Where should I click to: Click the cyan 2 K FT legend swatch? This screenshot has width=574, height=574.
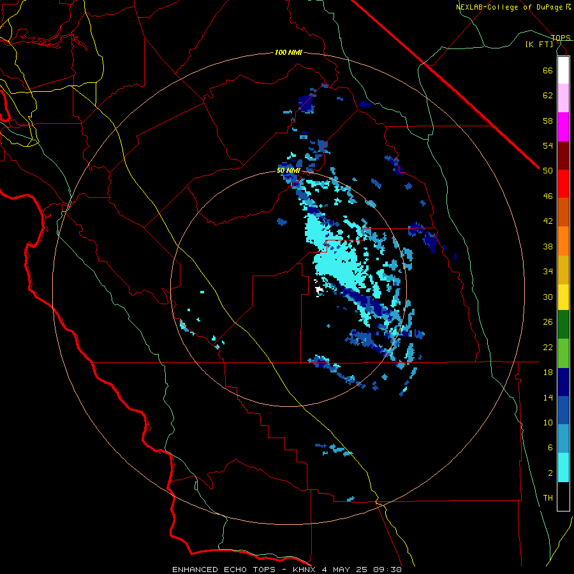[x=563, y=467]
